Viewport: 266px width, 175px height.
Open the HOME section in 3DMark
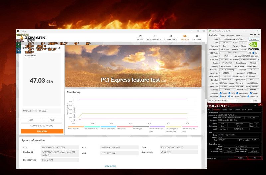[x=140, y=38]
